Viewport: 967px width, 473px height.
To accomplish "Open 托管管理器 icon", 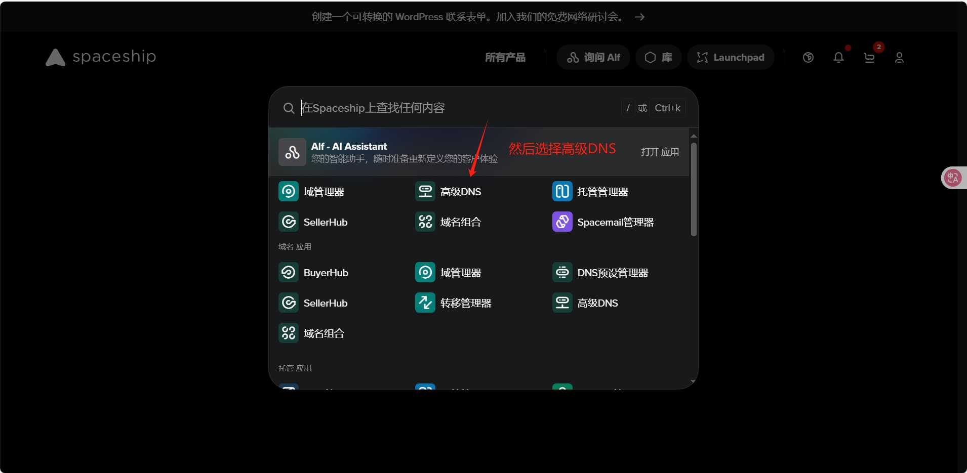I will (x=562, y=192).
